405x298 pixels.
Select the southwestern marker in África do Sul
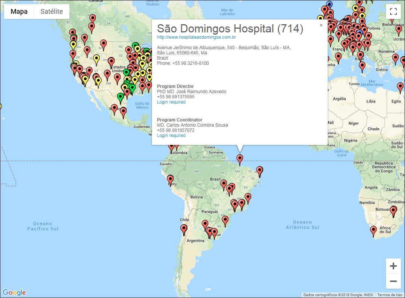[x=373, y=231]
